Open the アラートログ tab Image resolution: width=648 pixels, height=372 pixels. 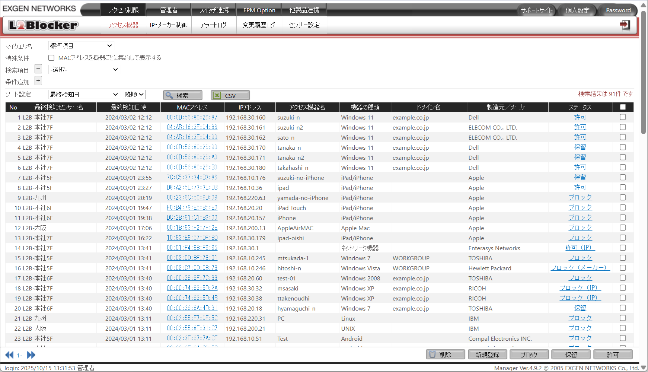click(x=214, y=25)
